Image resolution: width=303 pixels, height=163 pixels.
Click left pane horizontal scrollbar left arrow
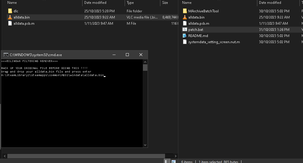point(5,156)
